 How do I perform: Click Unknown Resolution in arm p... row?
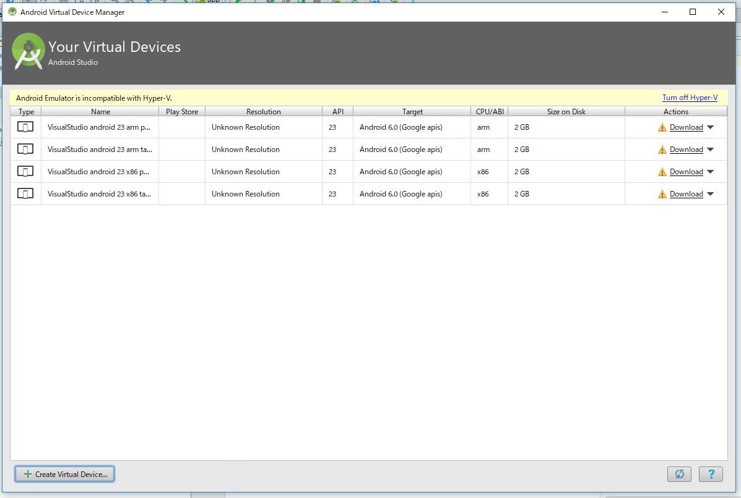tap(245, 127)
